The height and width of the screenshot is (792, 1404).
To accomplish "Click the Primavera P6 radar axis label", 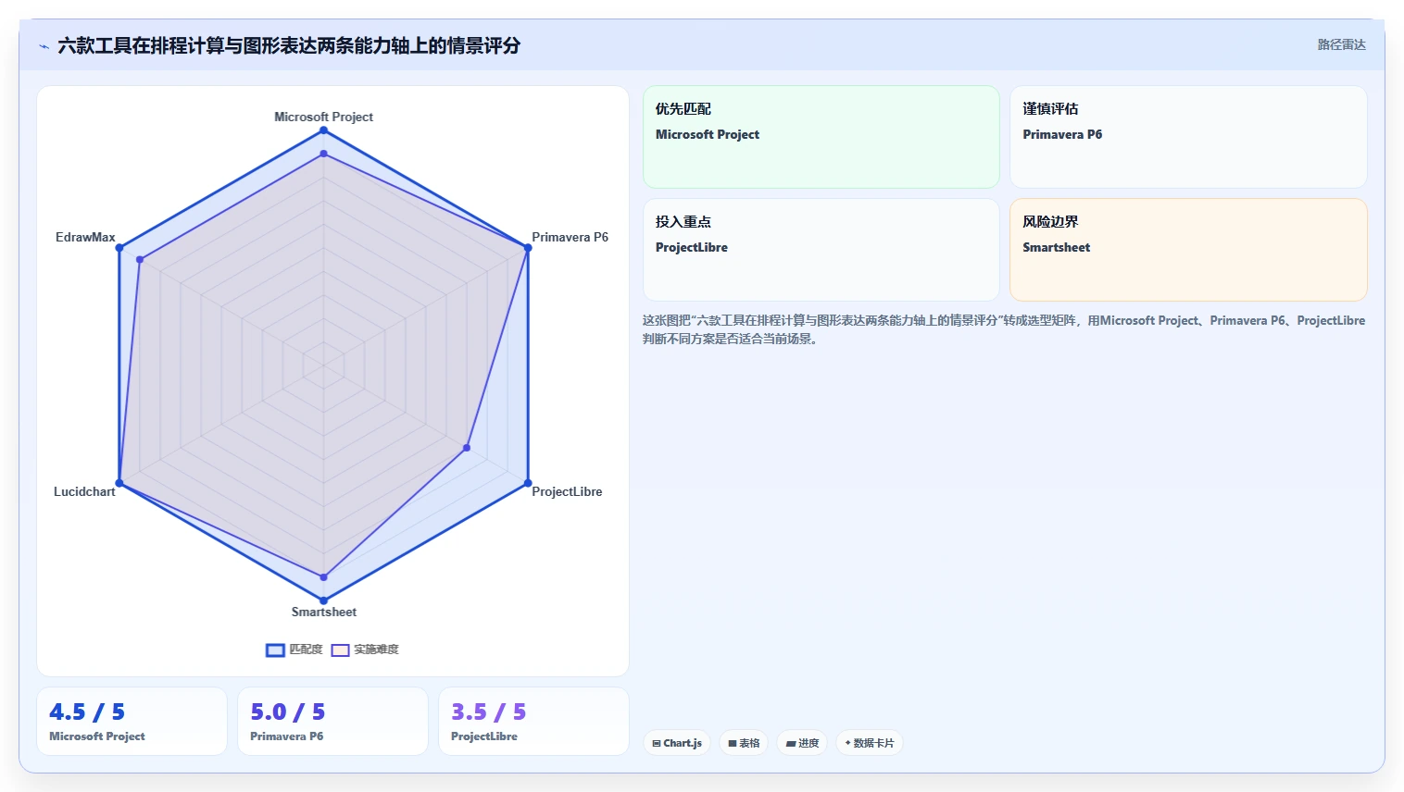I will 570,237.
